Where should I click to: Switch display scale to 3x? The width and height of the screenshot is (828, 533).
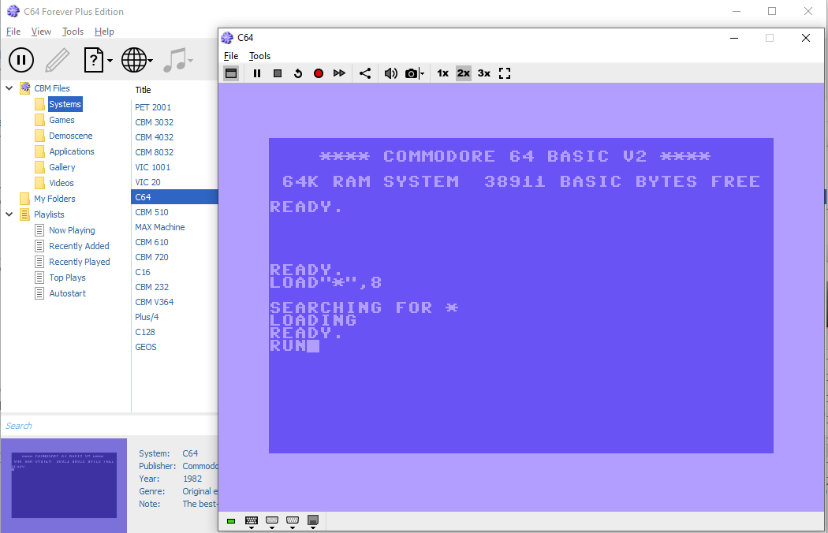coord(483,73)
